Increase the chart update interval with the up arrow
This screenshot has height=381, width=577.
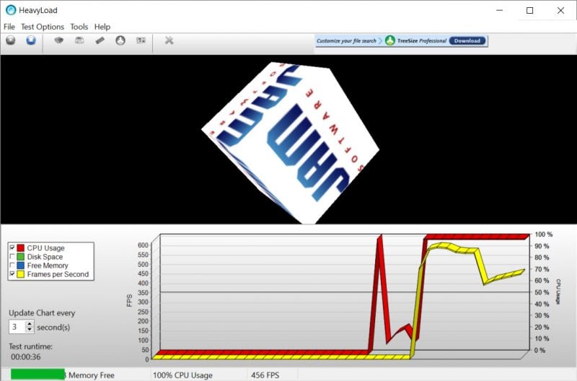click(30, 323)
